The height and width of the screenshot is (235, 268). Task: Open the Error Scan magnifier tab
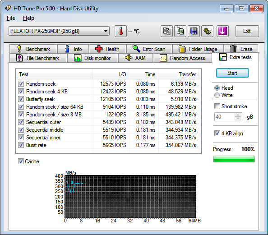[x=149, y=49]
